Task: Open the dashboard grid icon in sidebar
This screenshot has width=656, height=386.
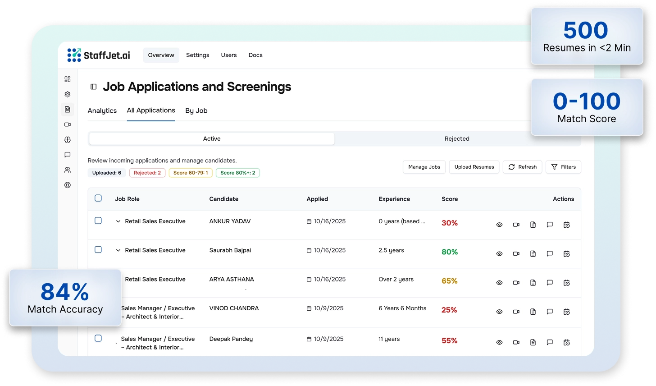Action: point(68,79)
